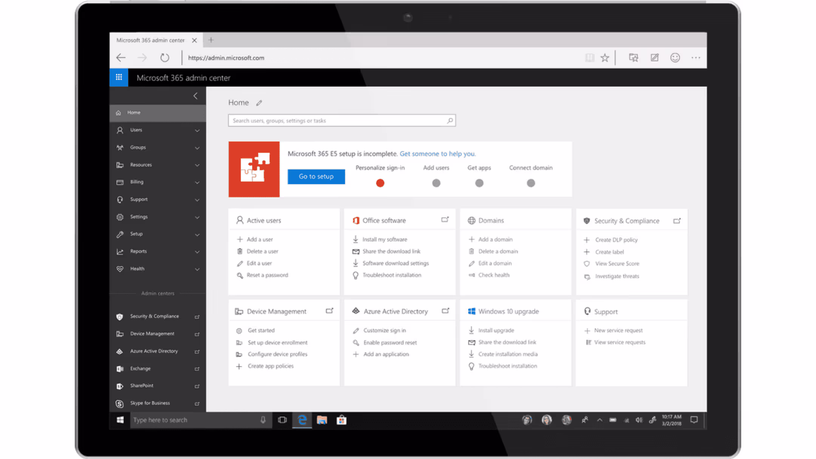Pop out Security & Compliance card
This screenshot has height=459, width=816.
(x=677, y=221)
